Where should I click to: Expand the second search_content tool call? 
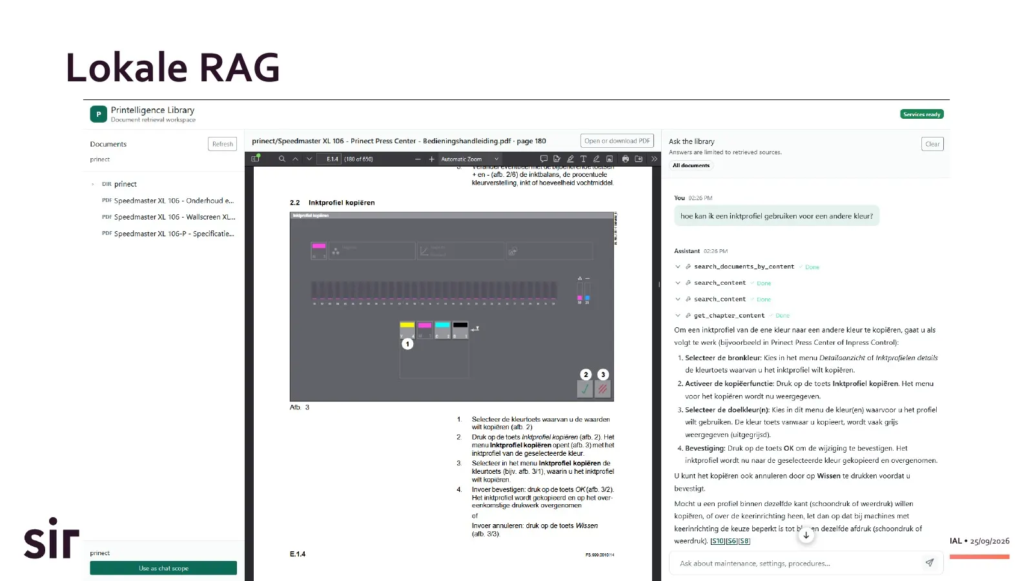[678, 299]
